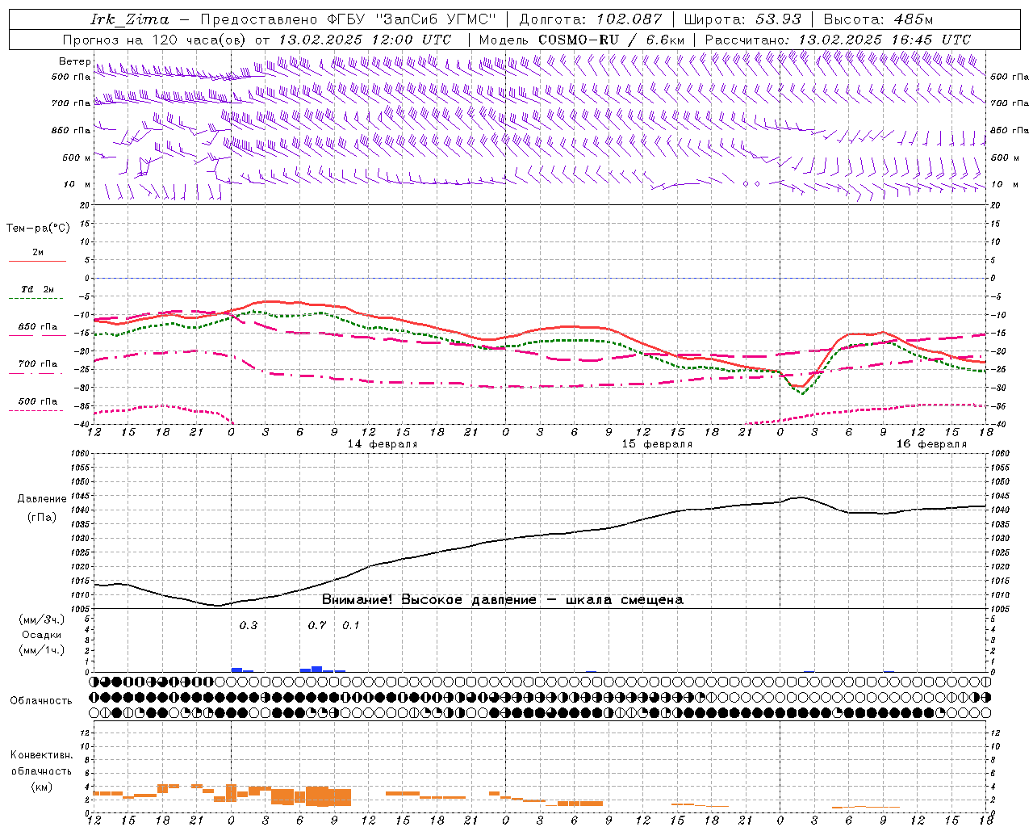
Task: Click the '(км)' unit under convective cloudiness
Action: pos(42,787)
